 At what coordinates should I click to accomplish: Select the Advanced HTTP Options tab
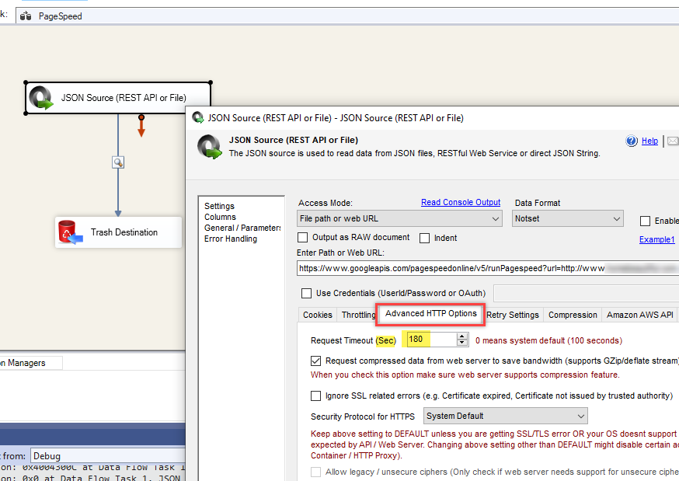point(431,313)
